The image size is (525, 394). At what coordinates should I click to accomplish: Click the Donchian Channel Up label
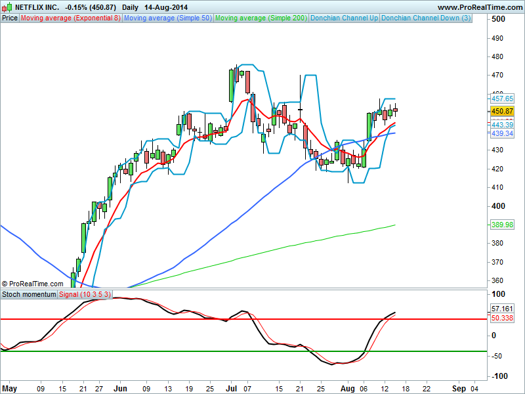click(344, 18)
